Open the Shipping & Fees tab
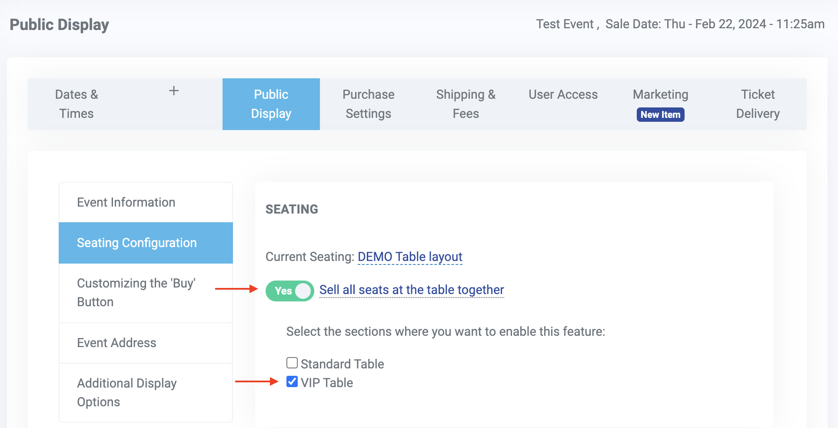The image size is (838, 428). pos(466,104)
